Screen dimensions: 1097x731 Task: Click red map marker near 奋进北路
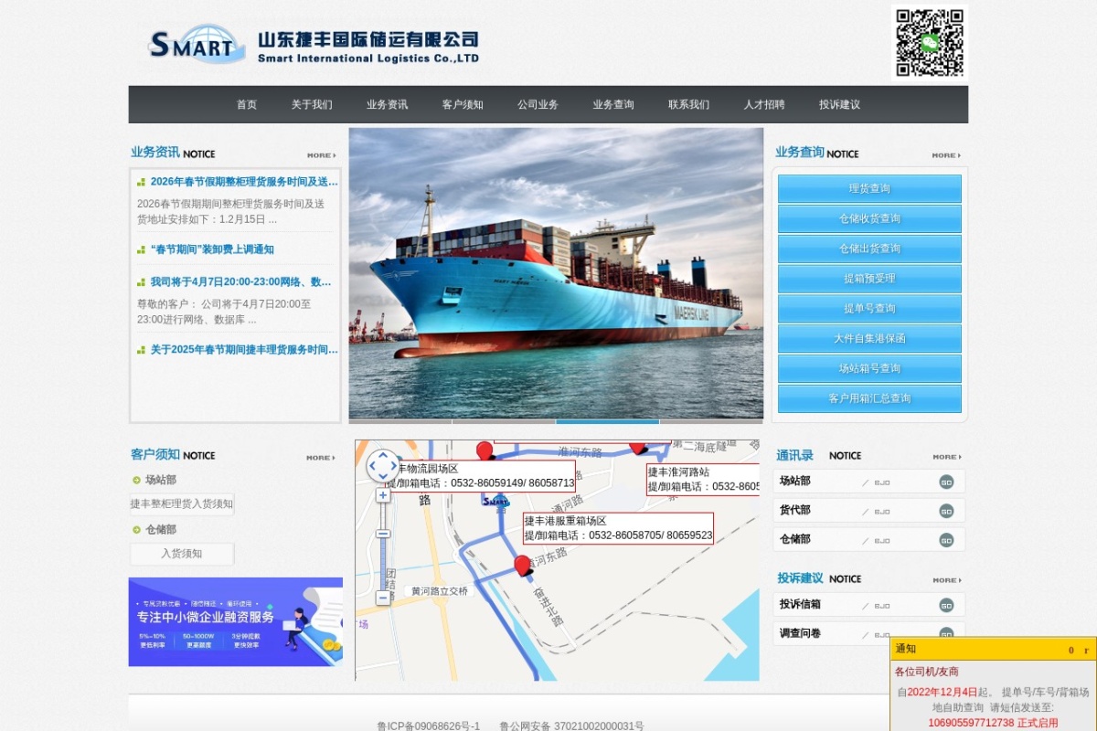(x=523, y=566)
